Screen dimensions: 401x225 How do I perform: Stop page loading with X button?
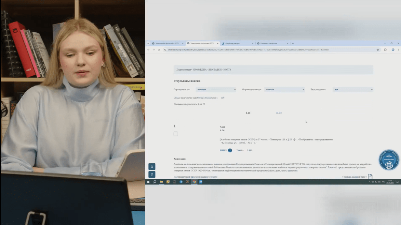pos(159,50)
